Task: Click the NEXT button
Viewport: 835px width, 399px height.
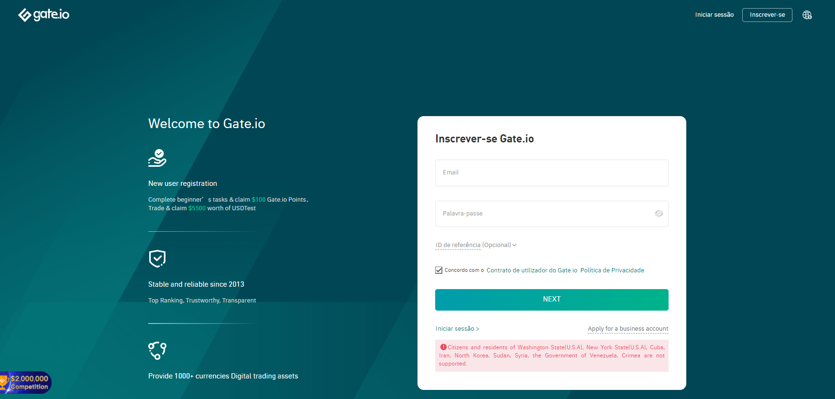Action: pos(551,300)
